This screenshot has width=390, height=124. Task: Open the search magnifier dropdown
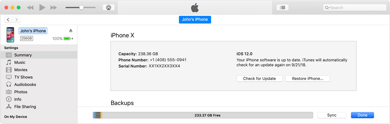(327, 8)
